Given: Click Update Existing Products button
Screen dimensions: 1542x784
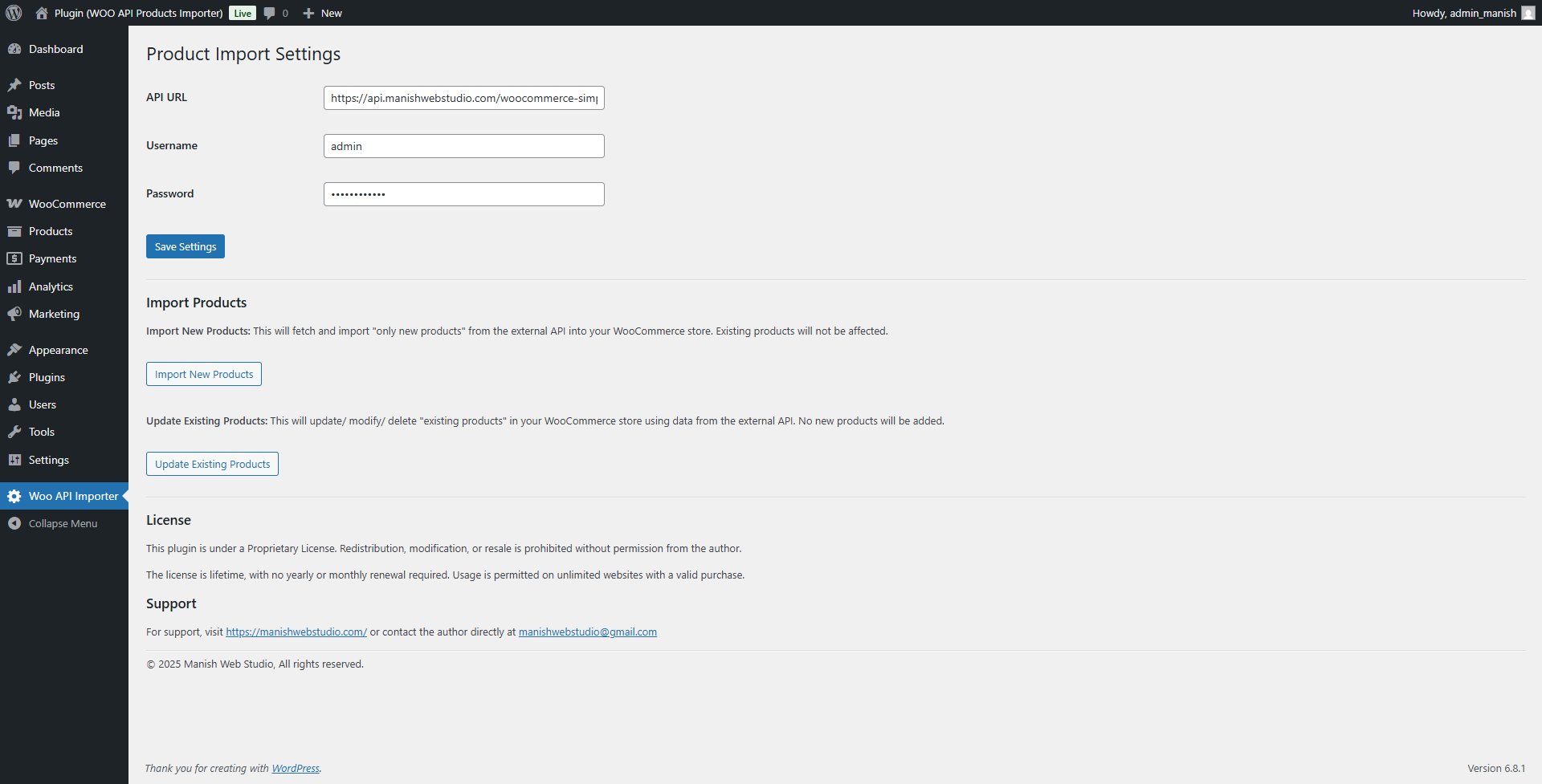Looking at the screenshot, I should point(212,464).
